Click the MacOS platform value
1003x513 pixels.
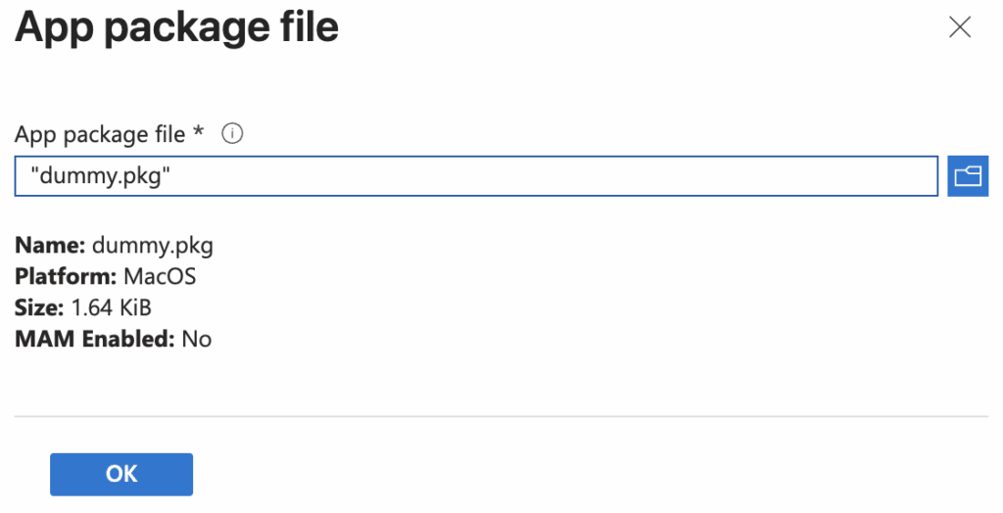pos(160,276)
